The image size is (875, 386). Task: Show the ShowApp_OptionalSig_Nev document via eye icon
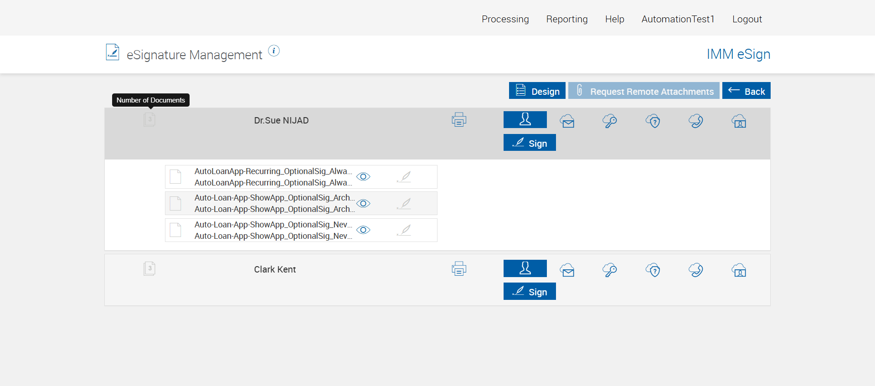click(x=363, y=230)
